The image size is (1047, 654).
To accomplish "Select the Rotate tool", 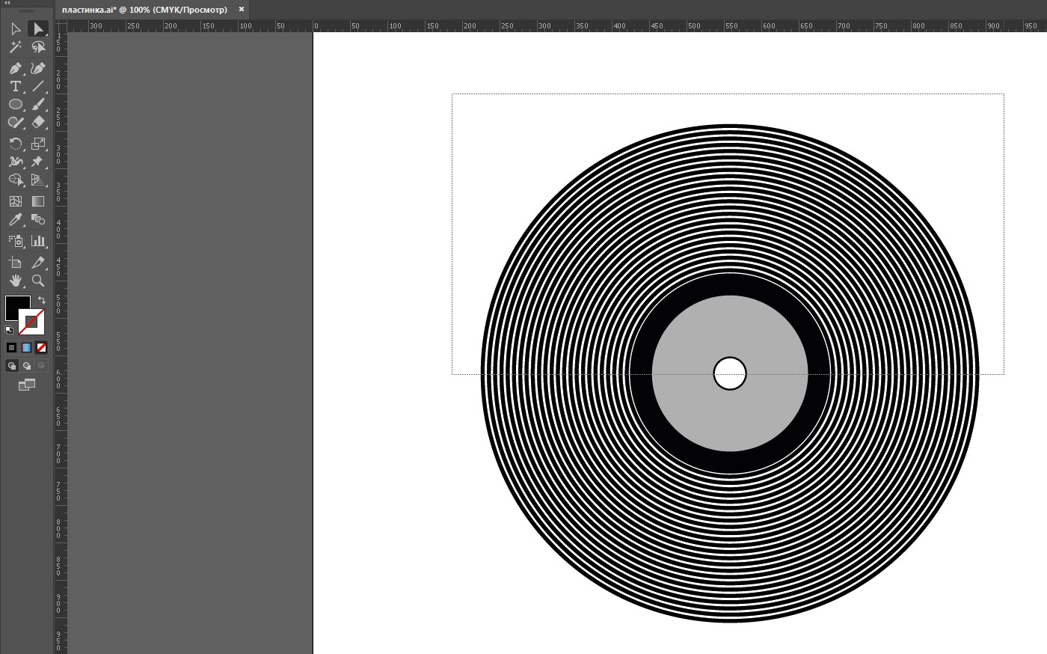I will [x=15, y=144].
